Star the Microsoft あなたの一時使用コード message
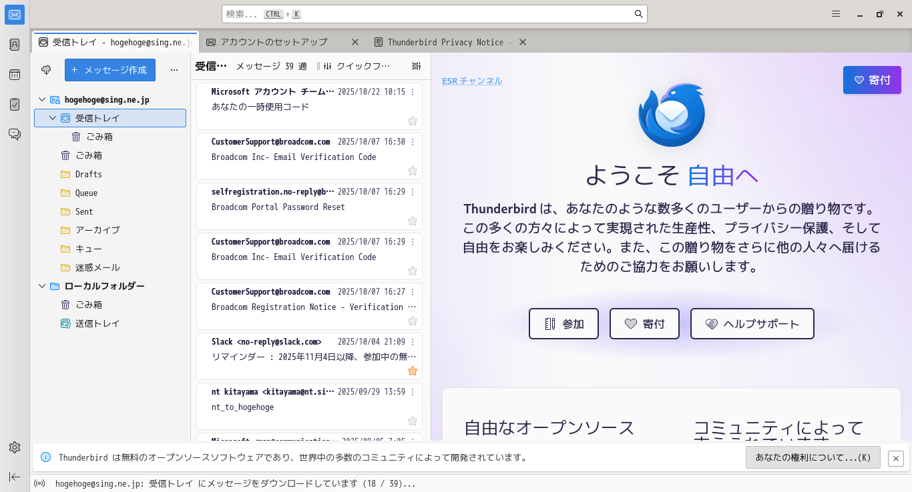The image size is (912, 492). click(x=413, y=121)
